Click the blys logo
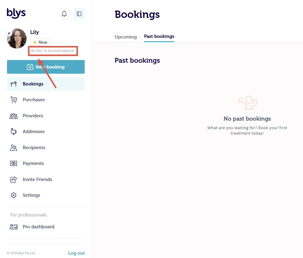Screen dimensions: 303x258 16,13
